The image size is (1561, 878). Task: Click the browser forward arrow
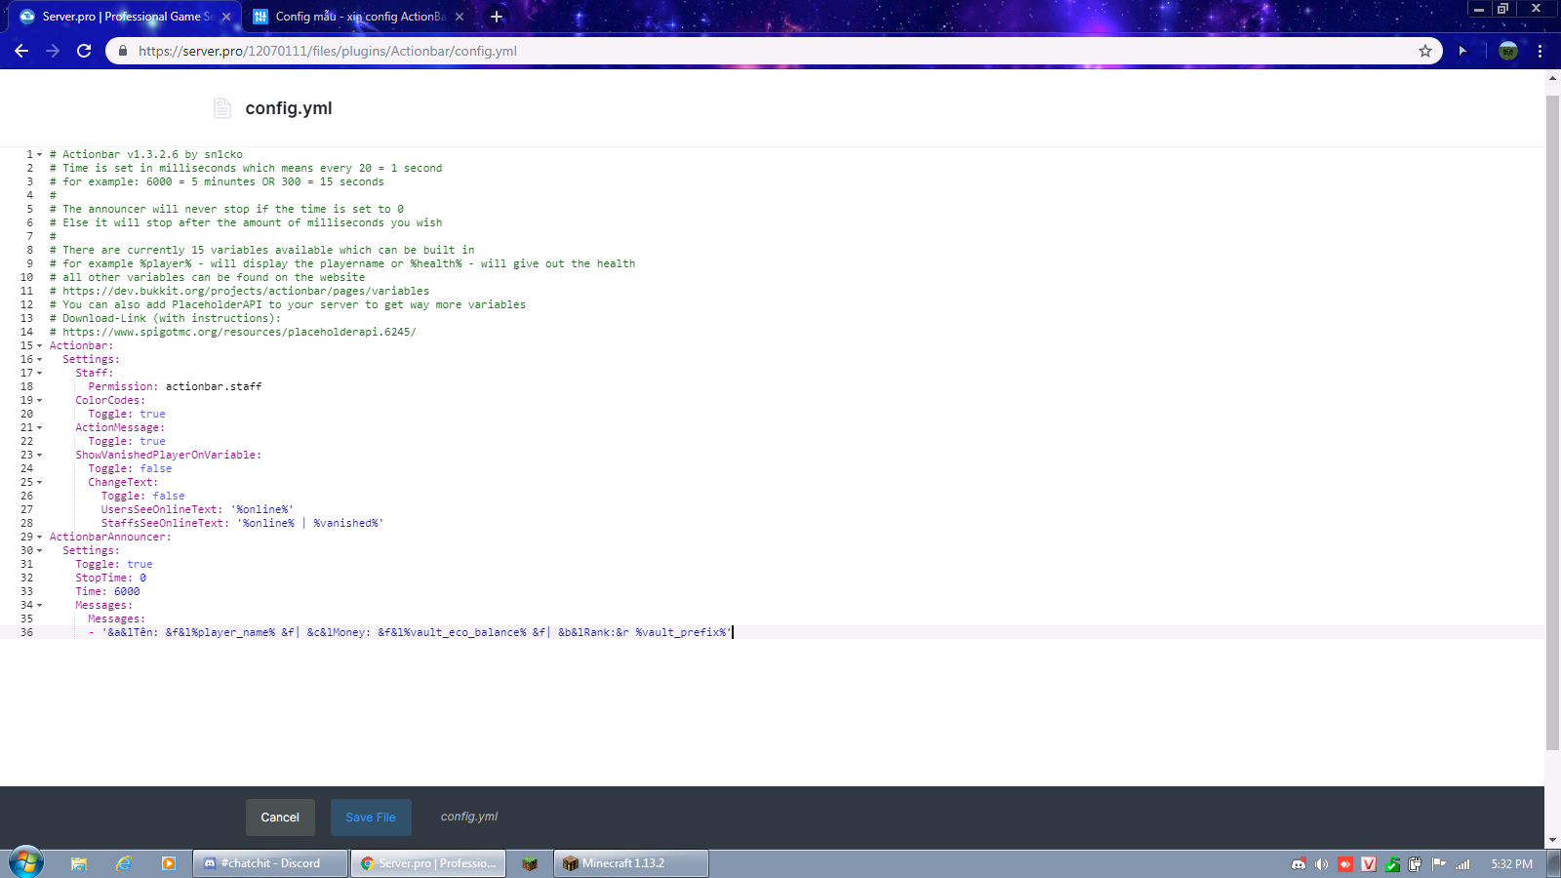coord(53,51)
